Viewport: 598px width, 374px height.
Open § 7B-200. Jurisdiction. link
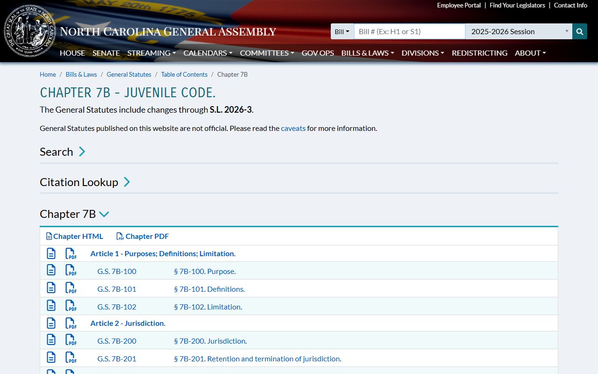click(x=210, y=341)
